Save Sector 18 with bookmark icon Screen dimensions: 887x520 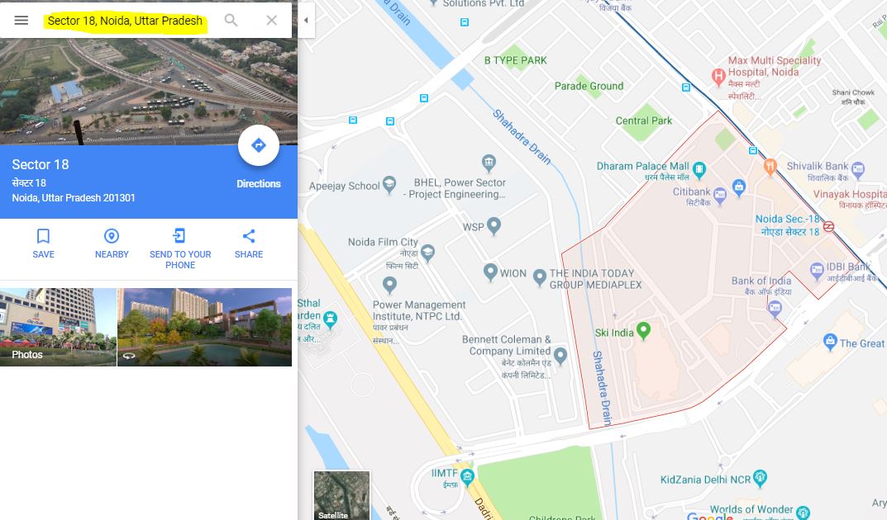pyautogui.click(x=44, y=236)
